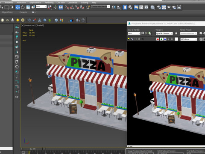This screenshot has height=154, width=205.
Task: Open the Render Preset dropdown
Action: click(188, 33)
